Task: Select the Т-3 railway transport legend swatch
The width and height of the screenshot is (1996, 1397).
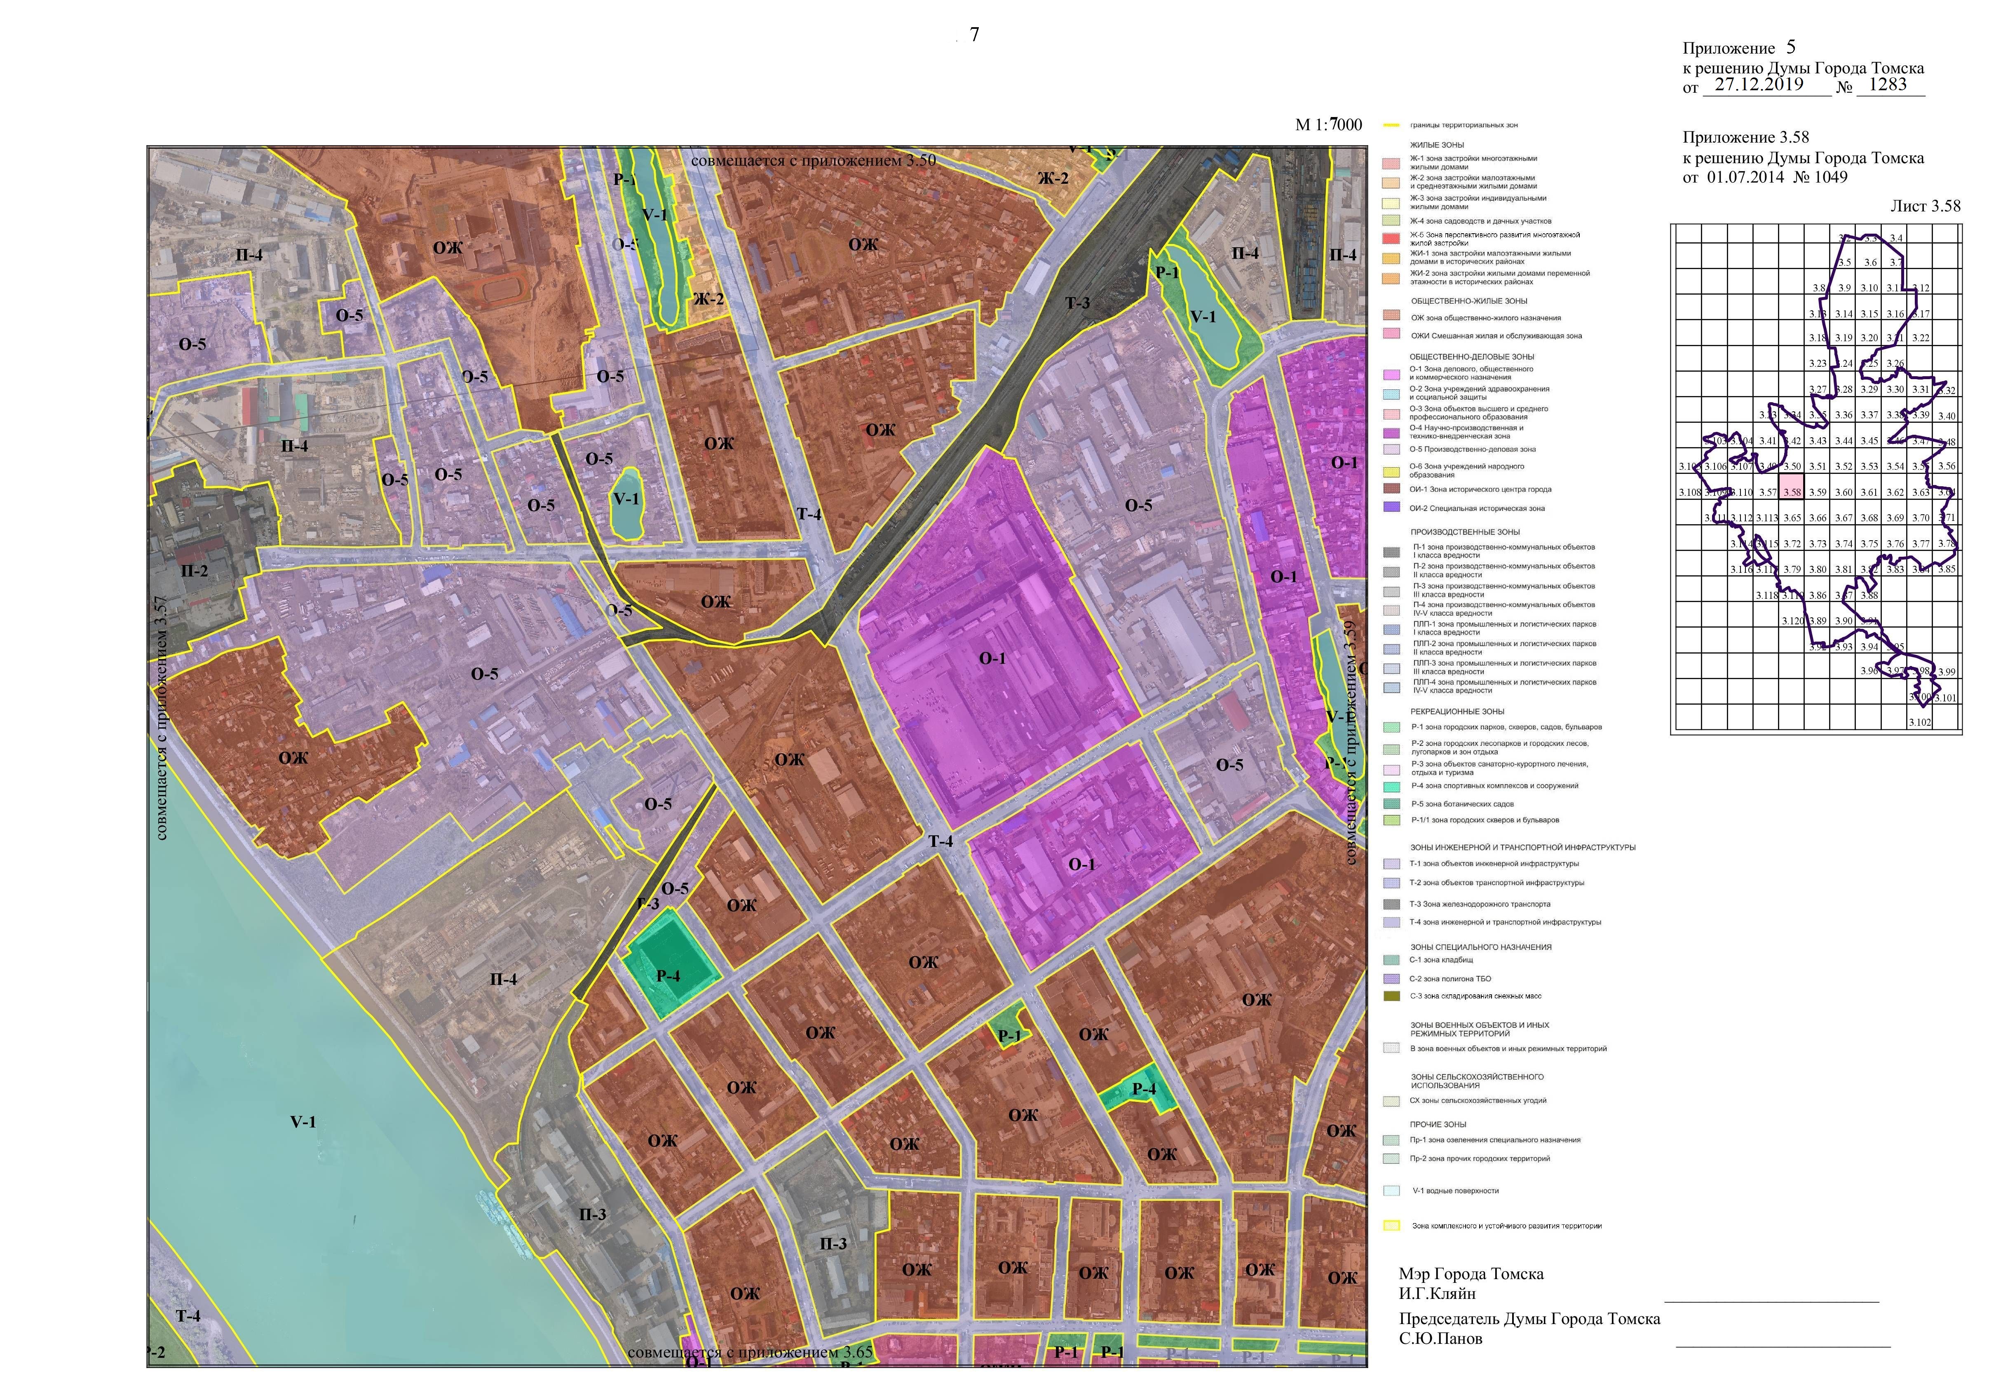Action: pos(1391,904)
